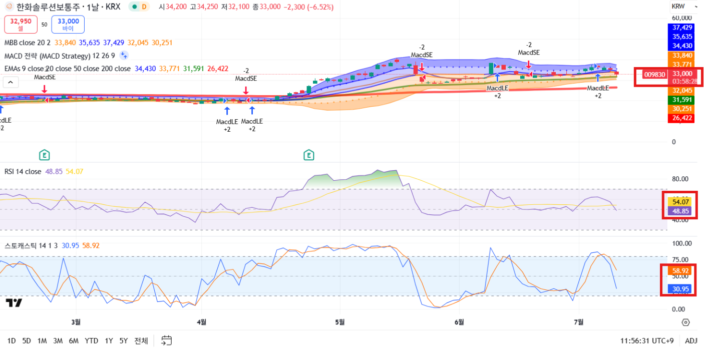Click the 7월 label on the time axis
The height and width of the screenshot is (348, 704).
[x=579, y=322]
